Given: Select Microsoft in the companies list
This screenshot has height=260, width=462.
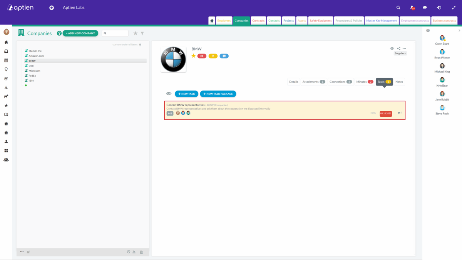Looking at the screenshot, I should coord(34,71).
